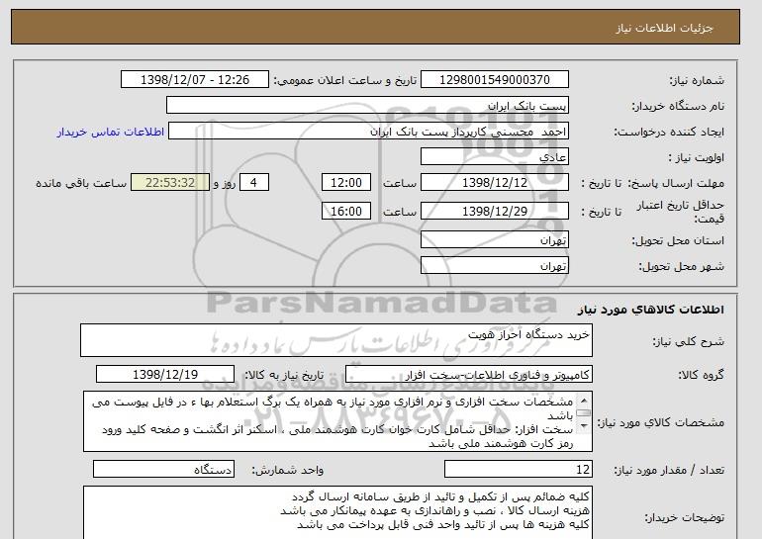Click the goods group field کامپیوتر و فناوری اطلاعات
The image size is (762, 539).
pos(469,375)
